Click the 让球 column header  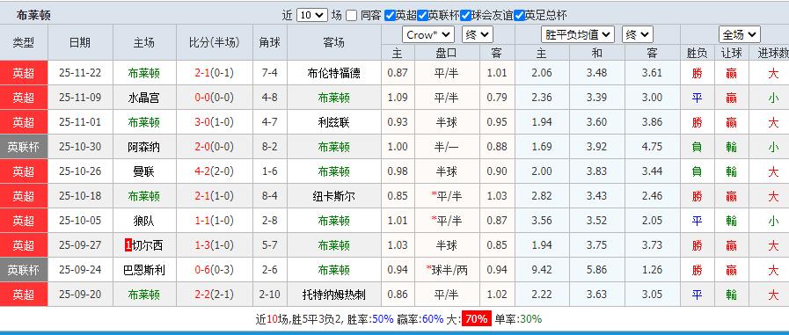point(731,53)
